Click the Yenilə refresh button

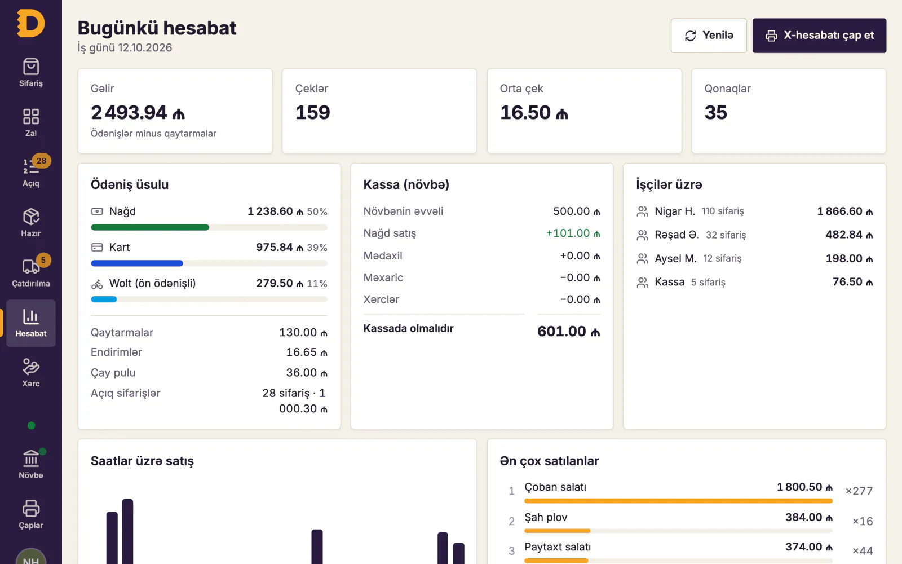point(709,36)
